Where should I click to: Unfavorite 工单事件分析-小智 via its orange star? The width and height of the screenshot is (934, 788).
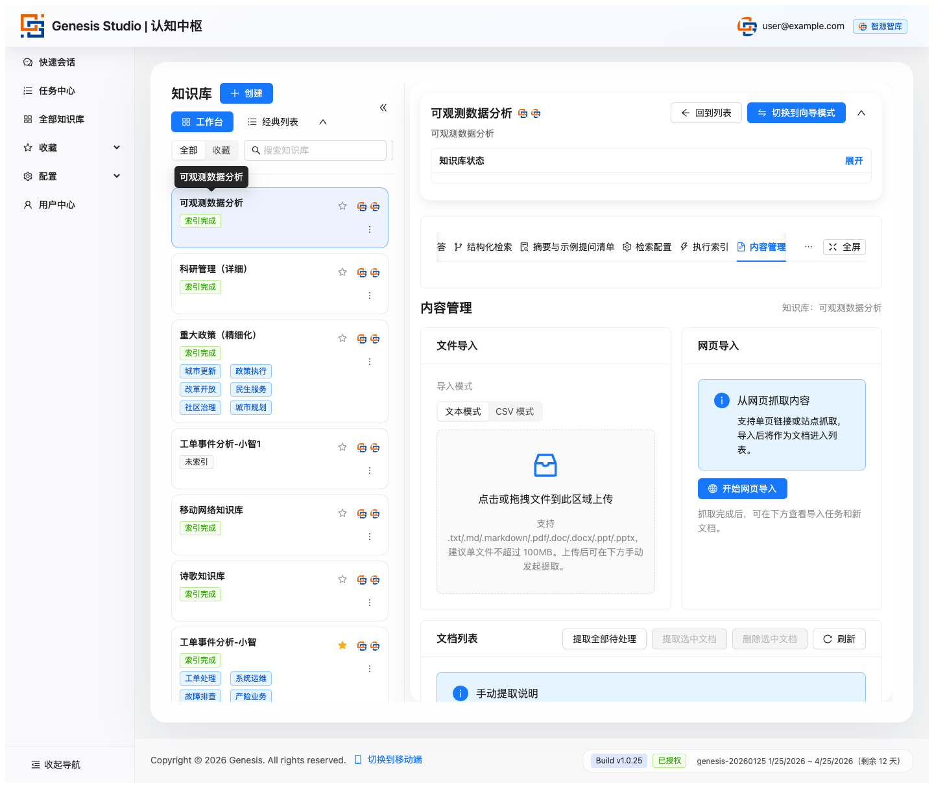(342, 645)
